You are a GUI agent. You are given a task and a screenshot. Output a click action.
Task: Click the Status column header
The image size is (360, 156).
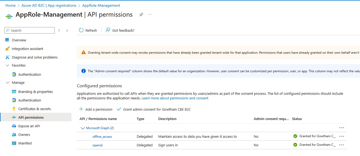[x=297, y=119]
